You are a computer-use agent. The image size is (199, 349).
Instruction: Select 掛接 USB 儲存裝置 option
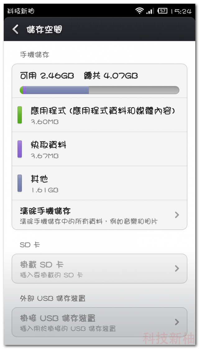pyautogui.click(x=99, y=322)
